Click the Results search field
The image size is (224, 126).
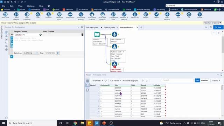[177, 80]
